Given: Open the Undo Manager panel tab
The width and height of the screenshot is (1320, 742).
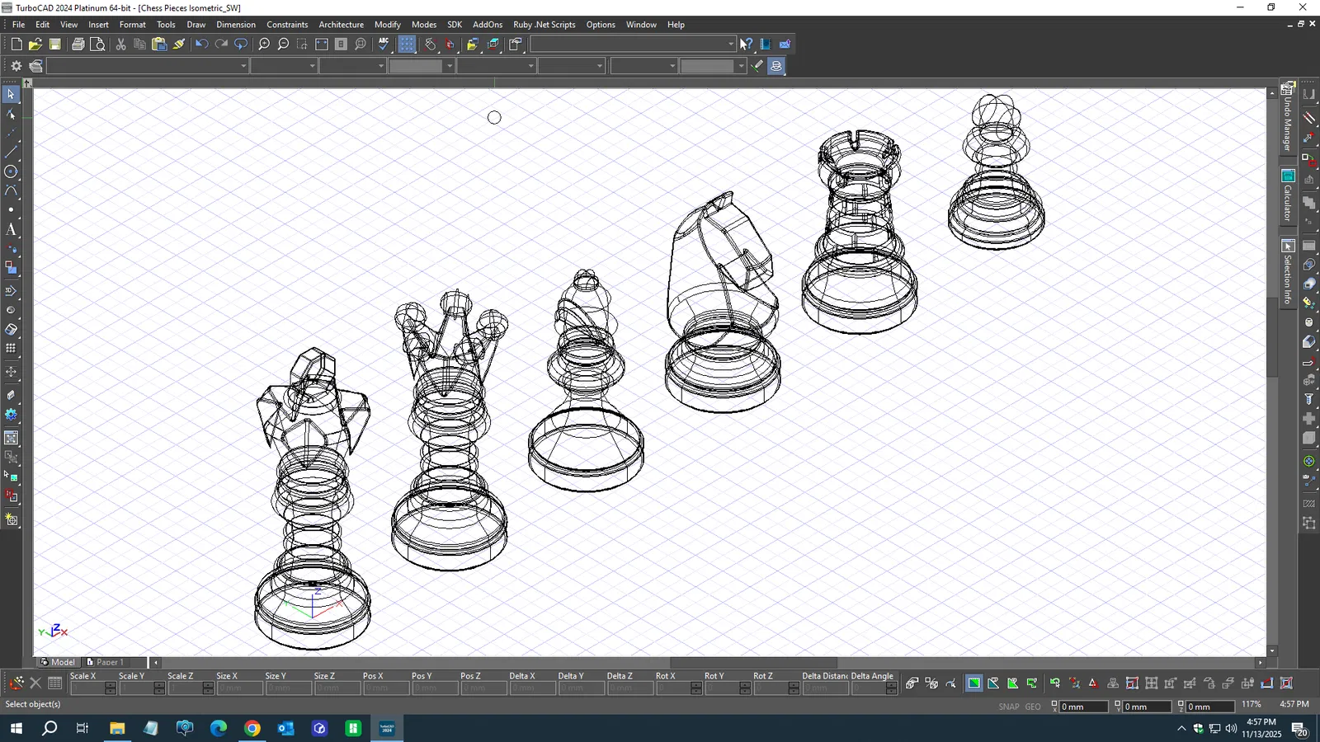Looking at the screenshot, I should tap(1287, 117).
